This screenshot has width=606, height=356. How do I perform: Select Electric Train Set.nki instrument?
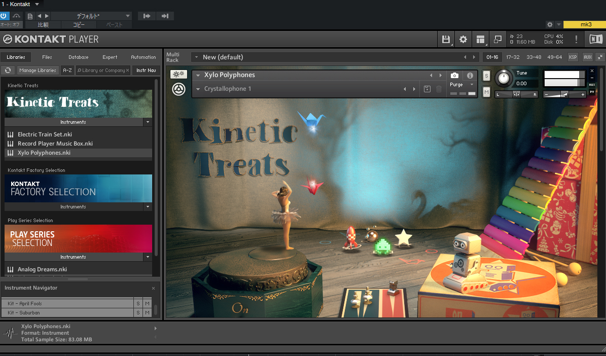pyautogui.click(x=45, y=134)
